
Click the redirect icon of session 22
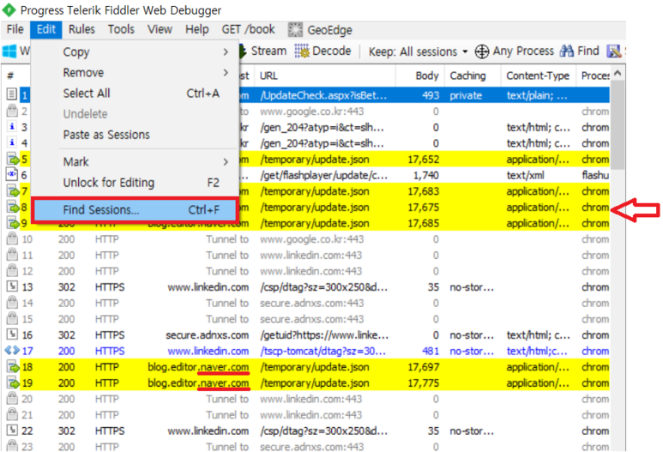click(x=12, y=431)
